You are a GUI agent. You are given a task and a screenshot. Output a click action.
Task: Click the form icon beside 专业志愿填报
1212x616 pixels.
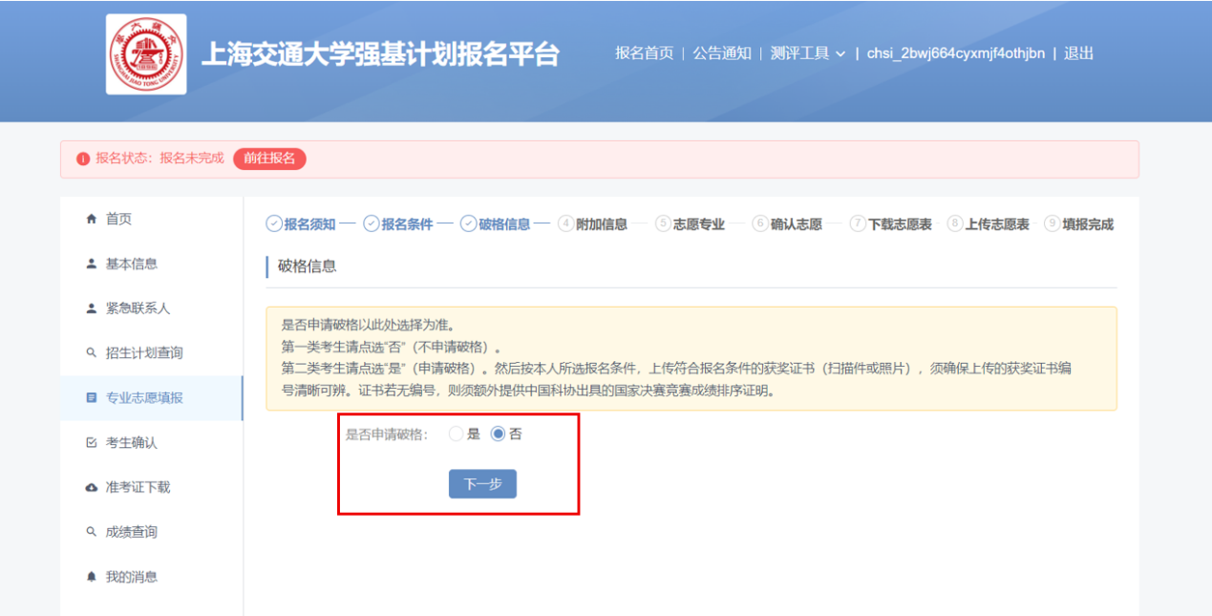click(92, 397)
